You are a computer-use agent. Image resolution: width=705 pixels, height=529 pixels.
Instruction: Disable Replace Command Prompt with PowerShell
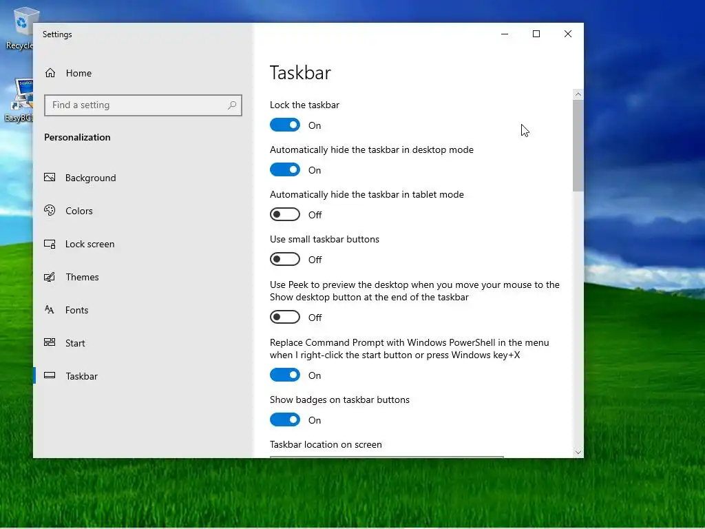tap(285, 375)
